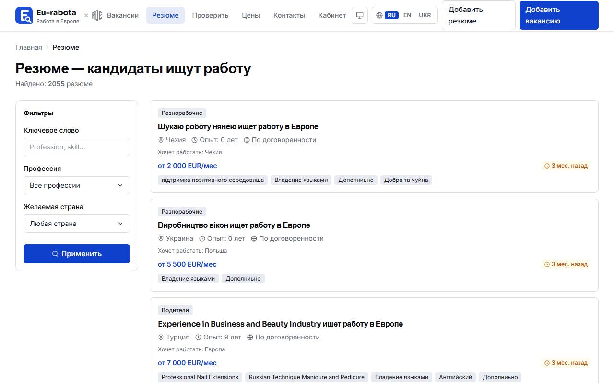
Task: Click the 'от 5 500 EUR/мес' salary text
Action: point(187,264)
